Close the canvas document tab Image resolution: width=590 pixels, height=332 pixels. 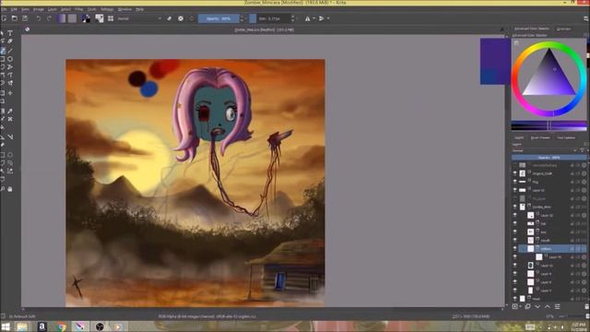coord(501,30)
